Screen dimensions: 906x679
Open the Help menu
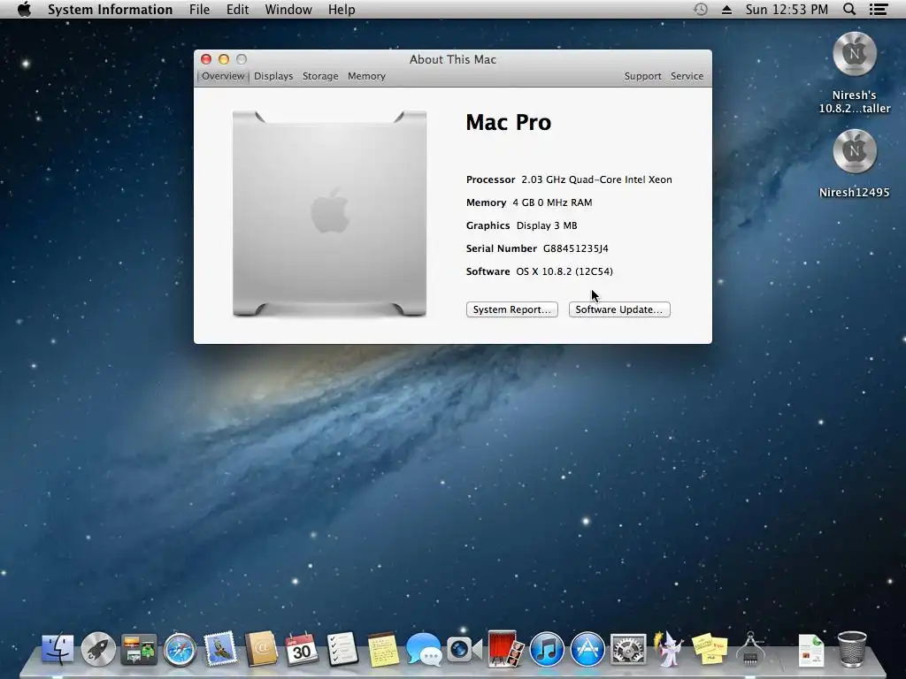tap(342, 9)
